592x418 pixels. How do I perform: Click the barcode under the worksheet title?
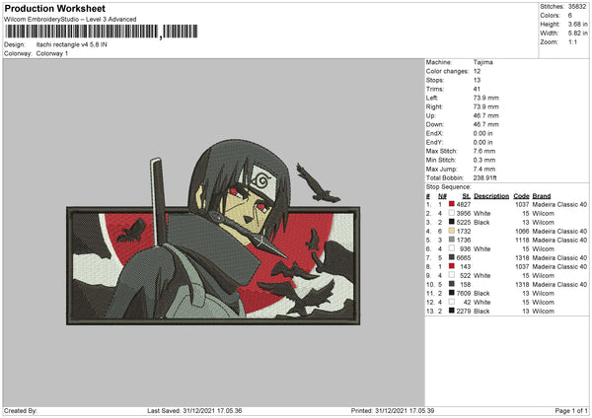coord(102,32)
